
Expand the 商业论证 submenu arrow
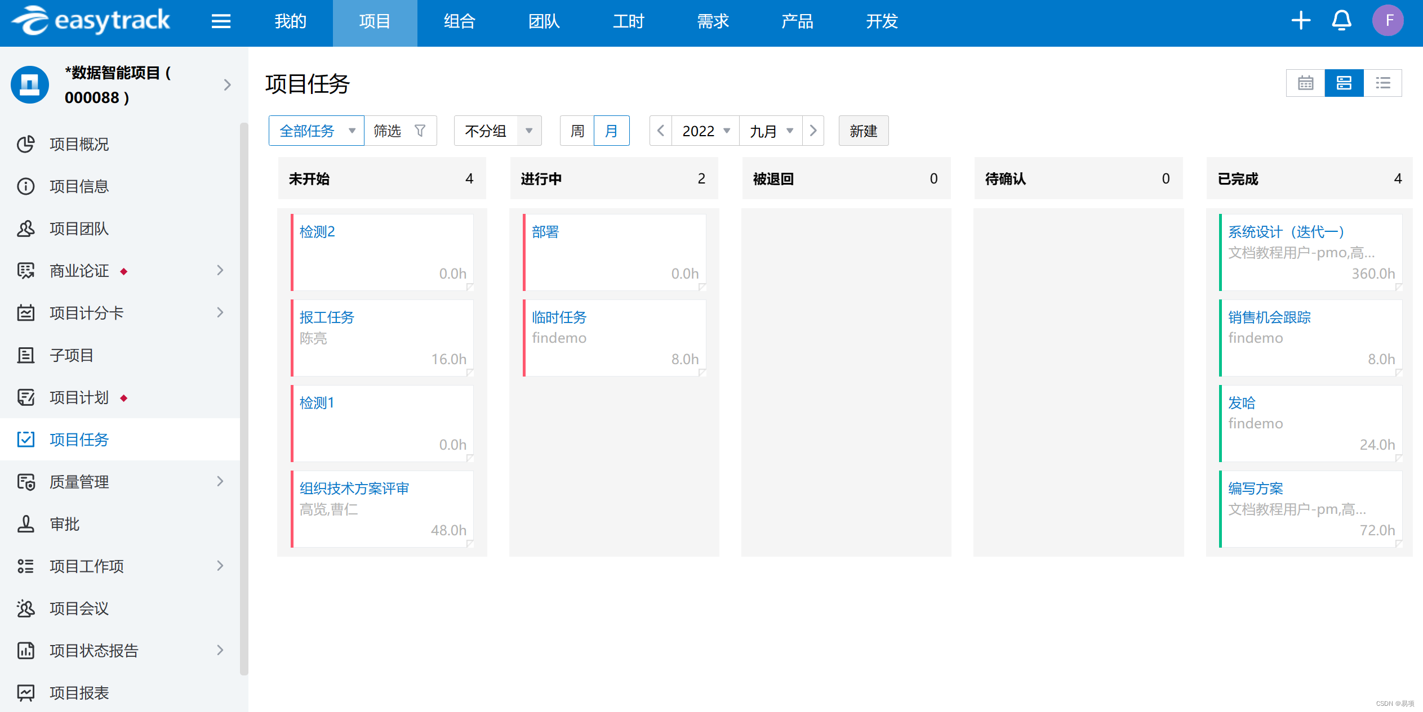pos(220,270)
